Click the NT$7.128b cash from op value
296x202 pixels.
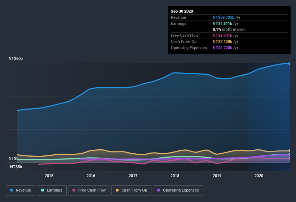click(222, 41)
